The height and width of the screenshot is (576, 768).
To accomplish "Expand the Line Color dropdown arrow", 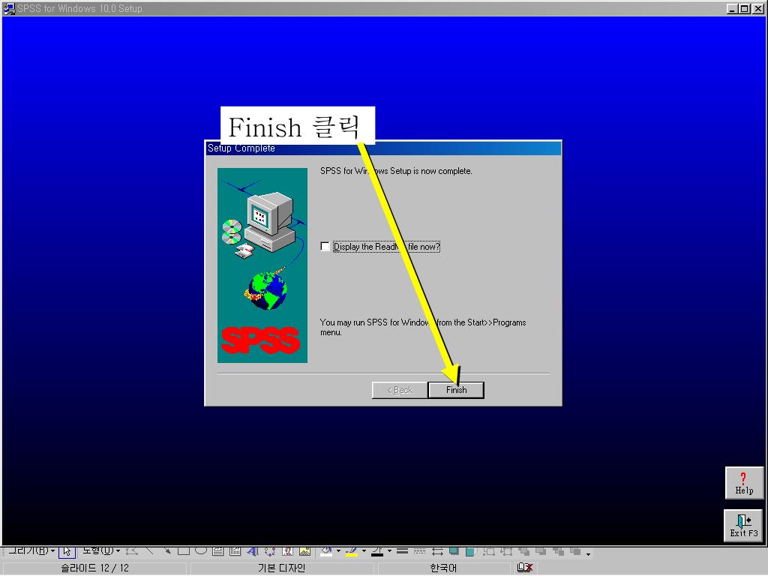I will (x=364, y=551).
